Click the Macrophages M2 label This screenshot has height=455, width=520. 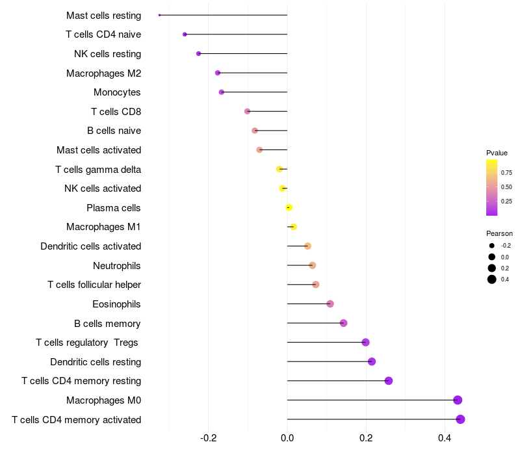click(x=104, y=73)
